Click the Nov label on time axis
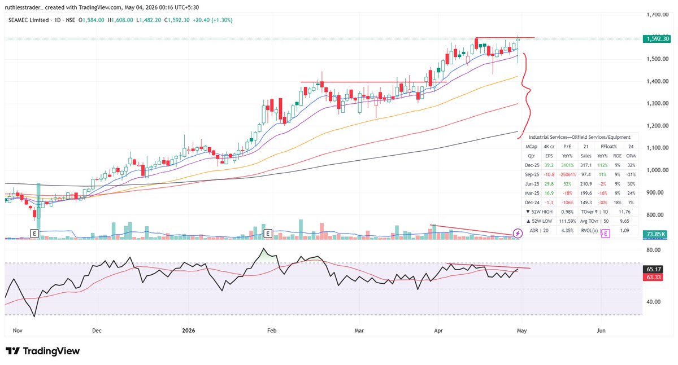The height and width of the screenshot is (365, 678). (17, 329)
